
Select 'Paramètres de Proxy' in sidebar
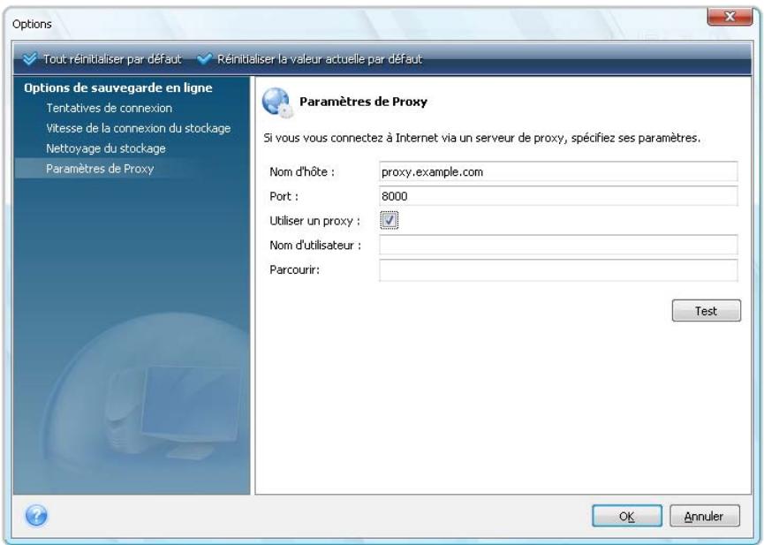100,169
